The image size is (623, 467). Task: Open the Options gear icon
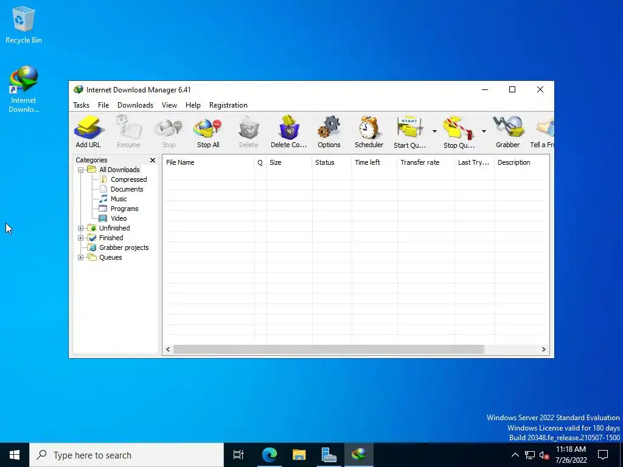(x=329, y=132)
